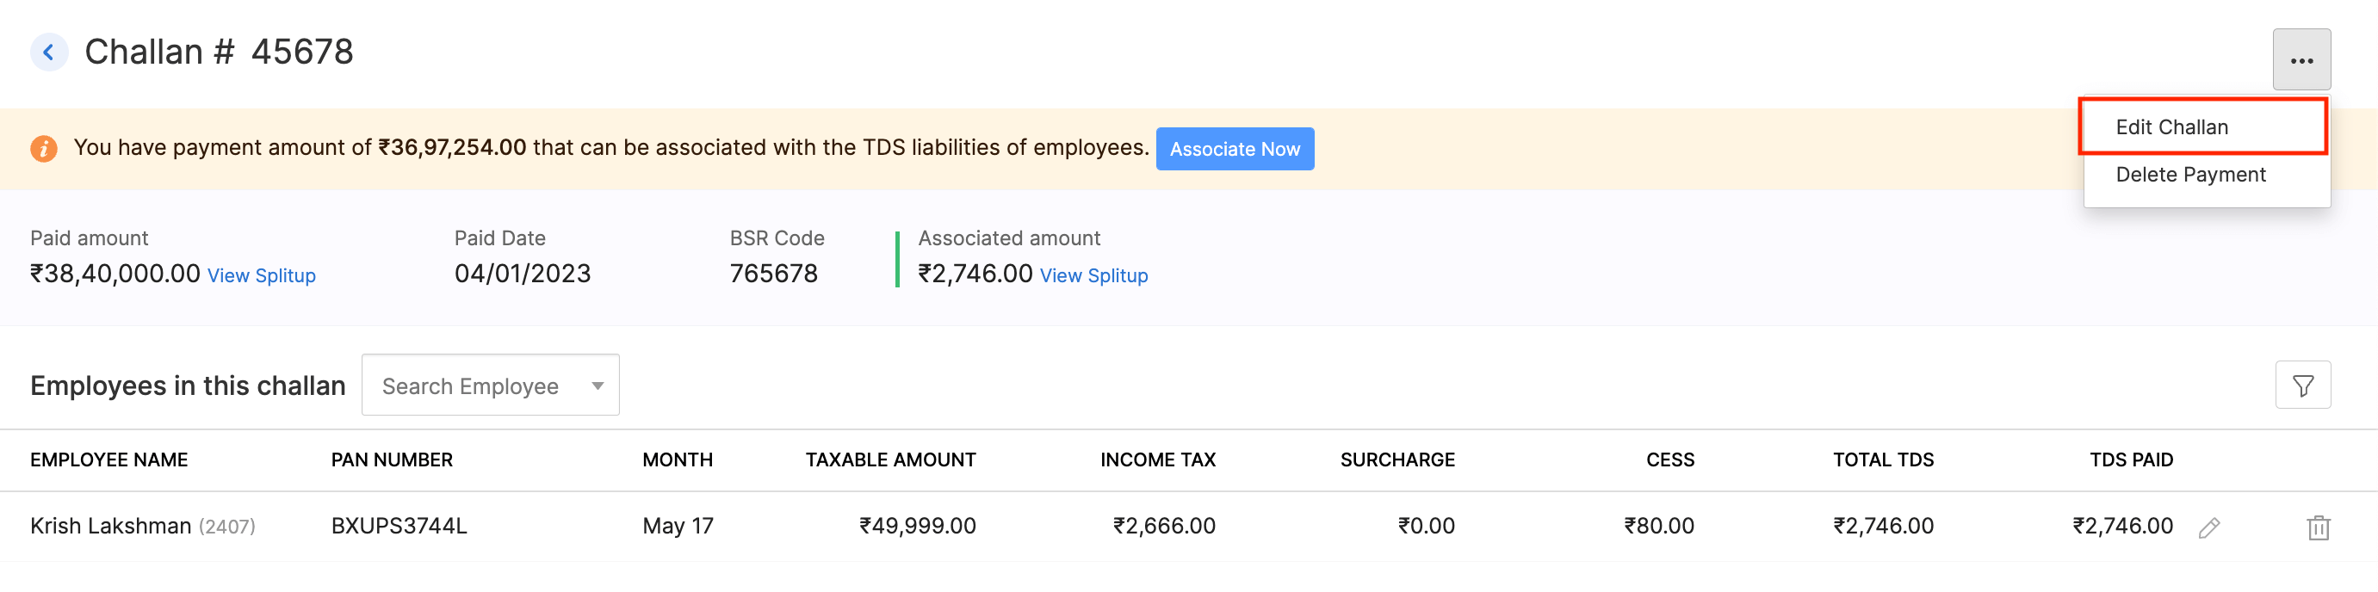The width and height of the screenshot is (2378, 592).
Task: Open the three-dots more options button
Action: click(x=2301, y=61)
